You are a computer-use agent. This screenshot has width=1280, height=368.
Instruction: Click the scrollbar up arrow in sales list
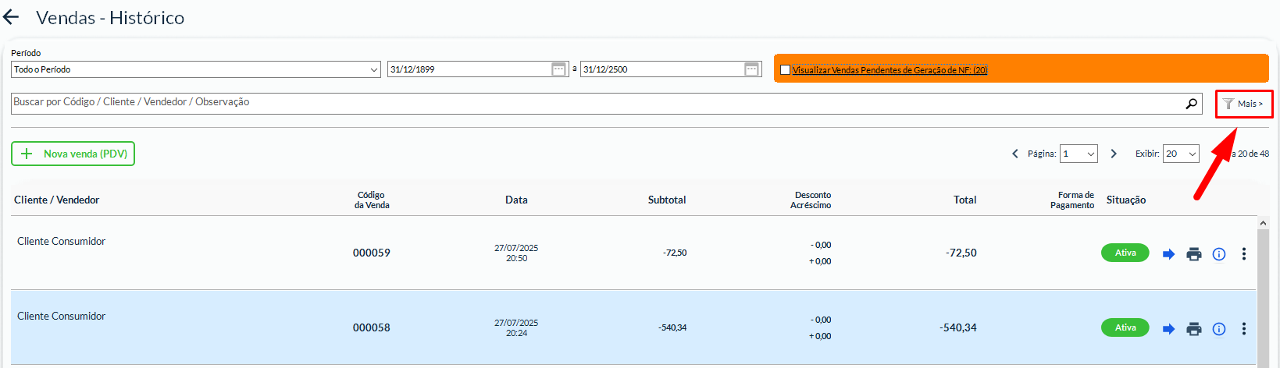1263,223
